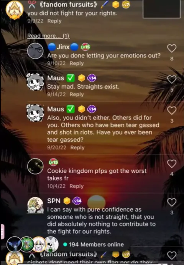This screenshot has height=265, width=184.
Task: Open the pink side drawer handle
Action: [2, 232]
